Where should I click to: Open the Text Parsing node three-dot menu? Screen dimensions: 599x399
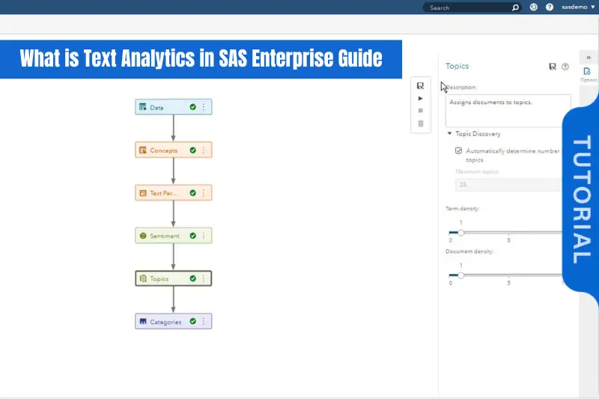[204, 193]
